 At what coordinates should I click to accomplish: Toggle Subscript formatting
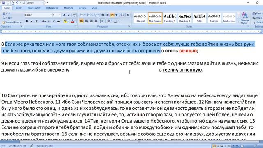click(49, 21)
